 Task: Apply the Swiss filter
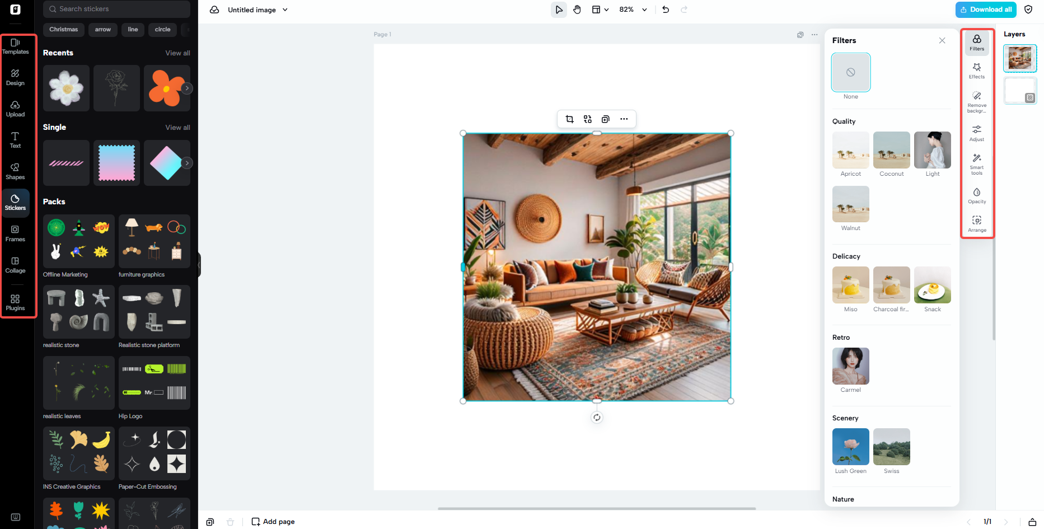pos(892,447)
